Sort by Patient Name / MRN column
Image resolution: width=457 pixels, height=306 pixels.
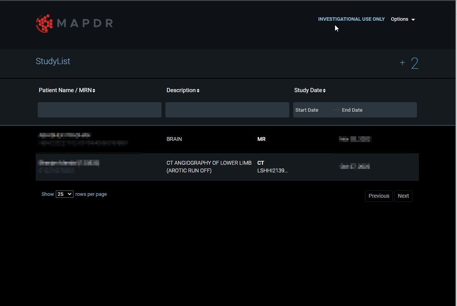(67, 90)
